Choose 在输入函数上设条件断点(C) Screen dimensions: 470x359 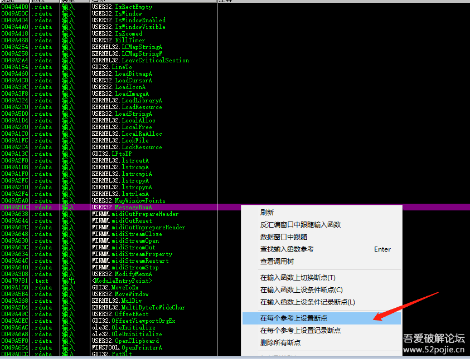(x=301, y=289)
